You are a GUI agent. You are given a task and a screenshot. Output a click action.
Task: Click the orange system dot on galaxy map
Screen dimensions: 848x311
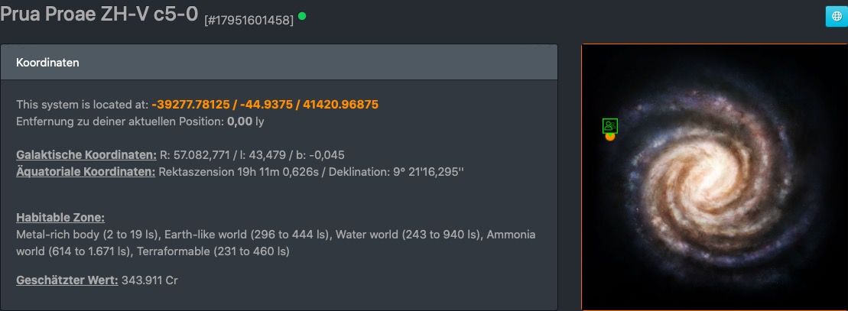point(609,137)
